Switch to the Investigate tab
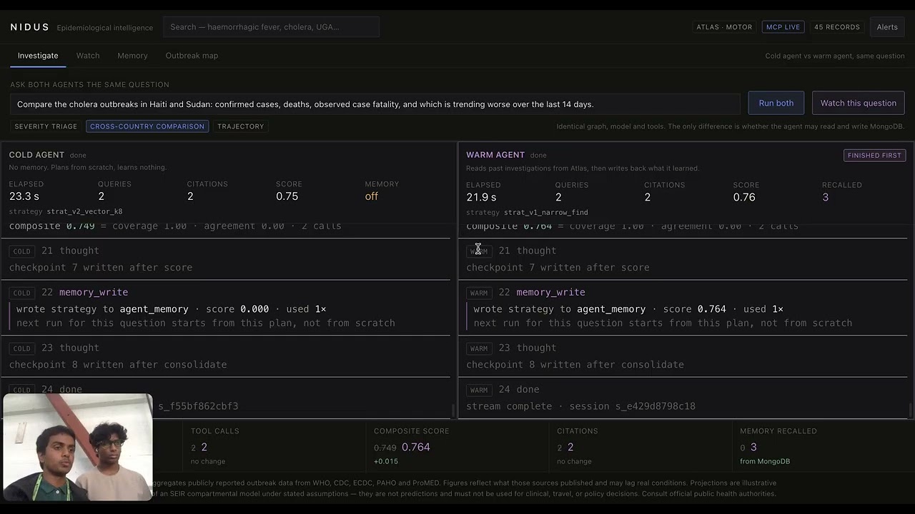This screenshot has width=915, height=514. pos(38,56)
